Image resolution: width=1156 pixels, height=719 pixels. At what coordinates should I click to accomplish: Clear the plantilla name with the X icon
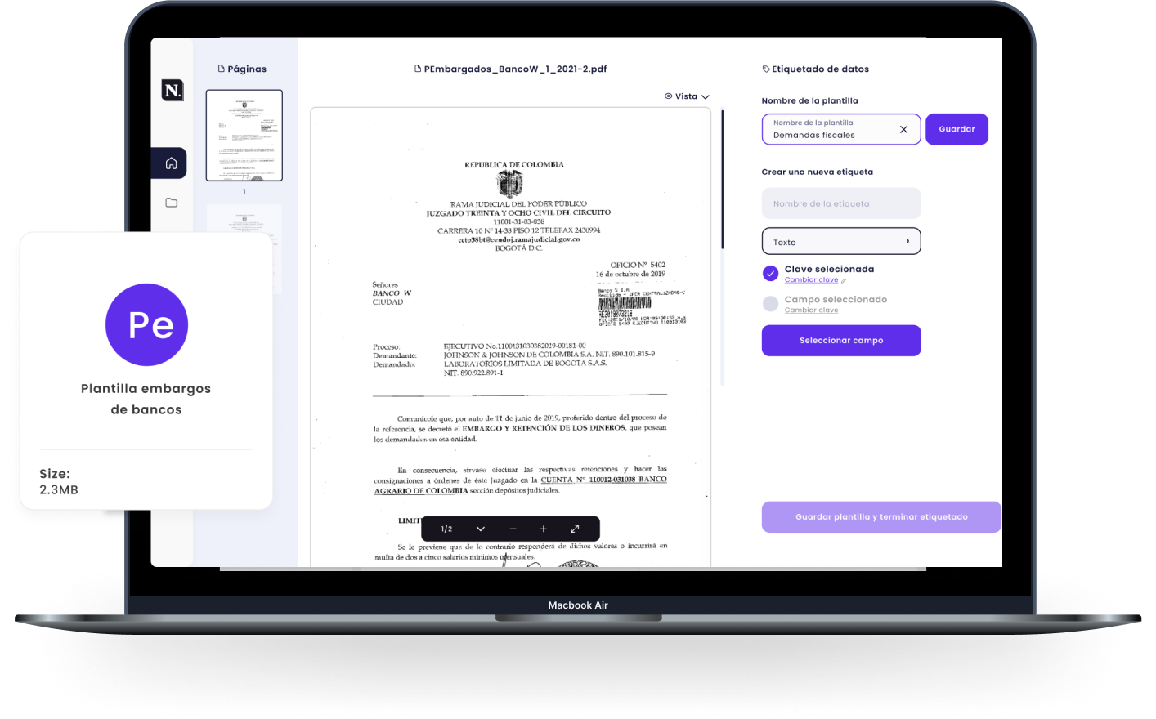pyautogui.click(x=903, y=129)
